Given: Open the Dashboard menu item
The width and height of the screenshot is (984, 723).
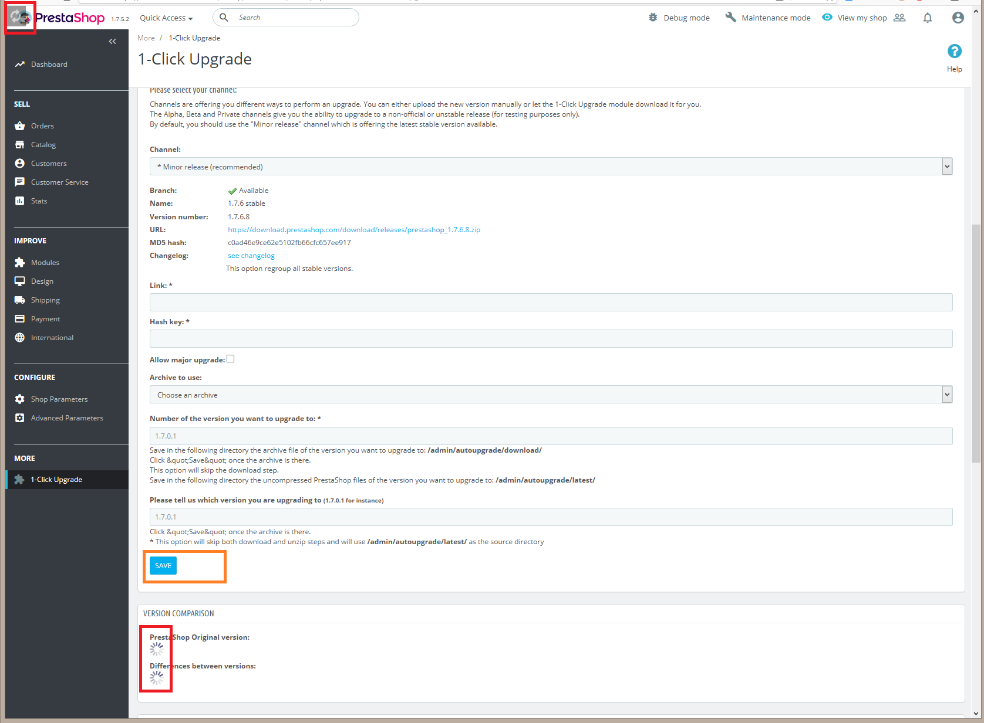Looking at the screenshot, I should [49, 65].
